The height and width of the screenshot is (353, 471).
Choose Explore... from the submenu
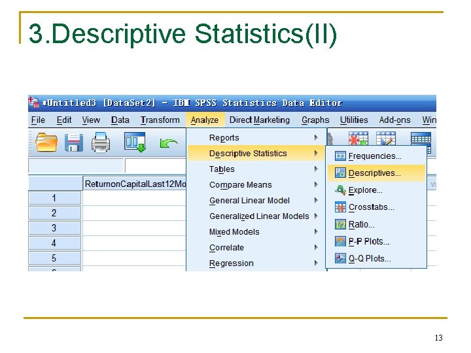(x=376, y=190)
